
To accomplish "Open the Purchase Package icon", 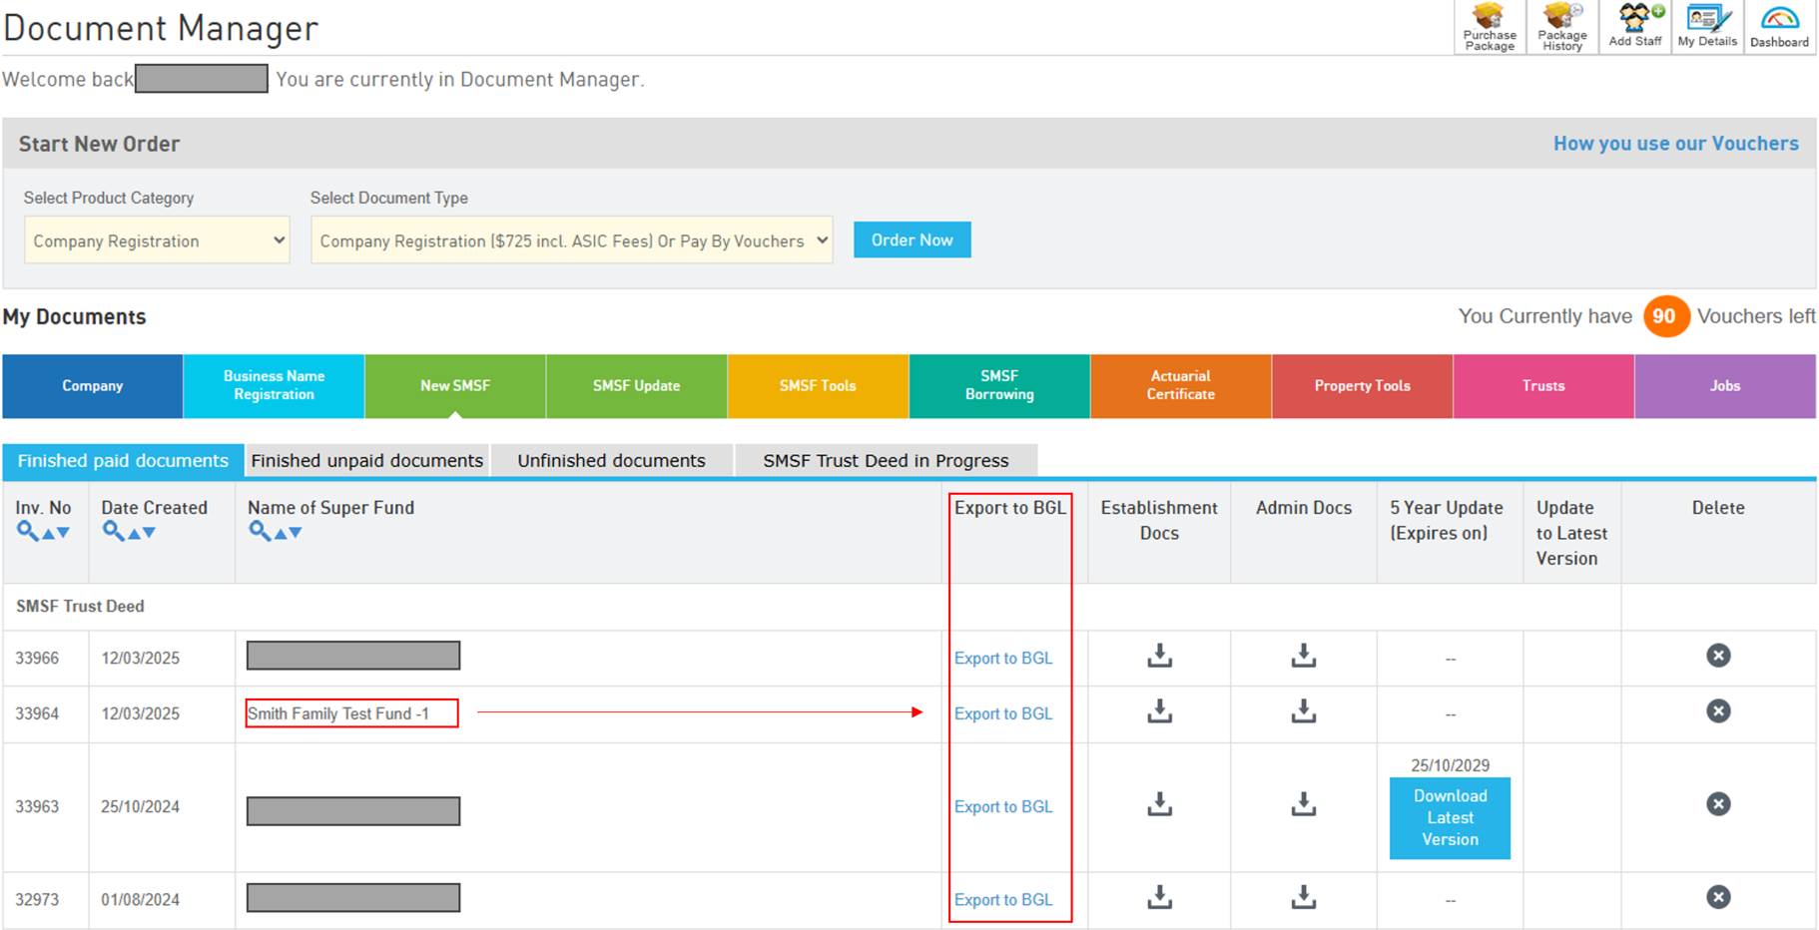I will pos(1489,27).
